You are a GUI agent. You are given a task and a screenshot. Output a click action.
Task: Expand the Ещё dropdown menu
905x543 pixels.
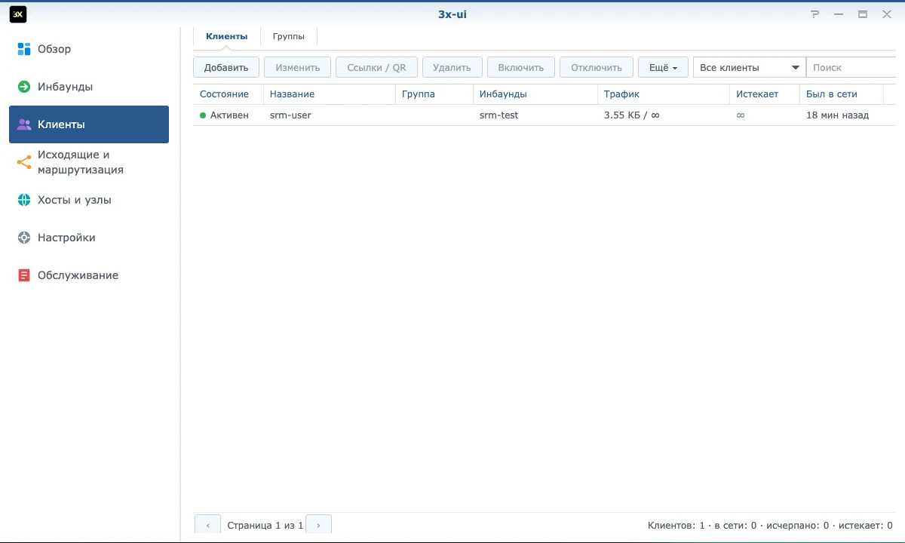[x=663, y=67]
